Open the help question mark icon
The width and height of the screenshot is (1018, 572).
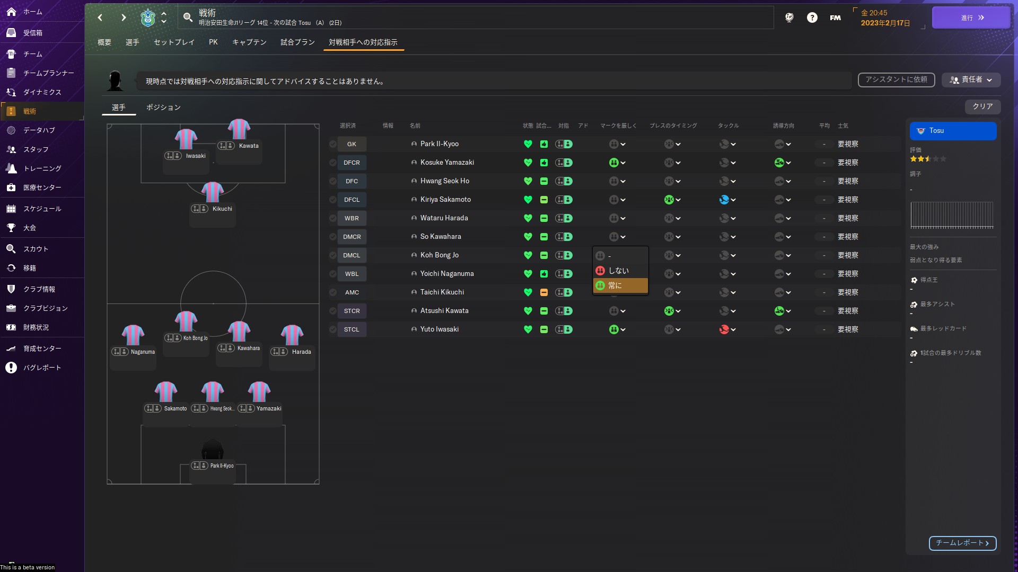click(x=812, y=17)
